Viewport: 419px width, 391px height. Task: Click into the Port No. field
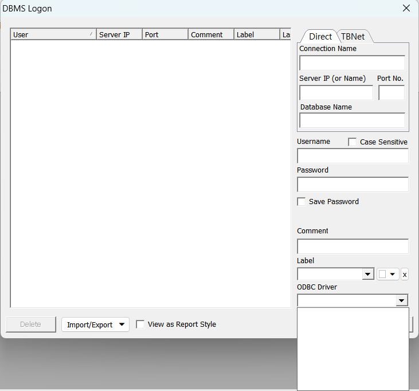(391, 93)
